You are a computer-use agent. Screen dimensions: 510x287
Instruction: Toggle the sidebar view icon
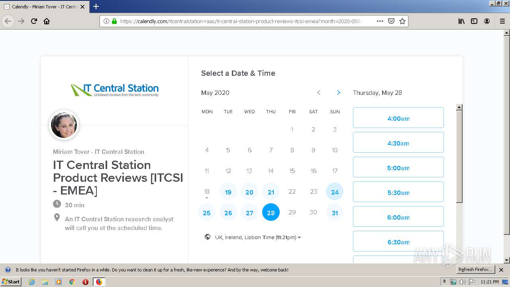474,21
